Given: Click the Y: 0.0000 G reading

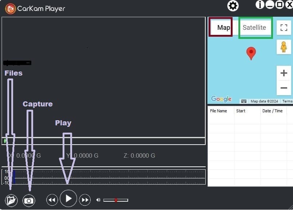Looking at the screenshot, I should tap(82, 156).
